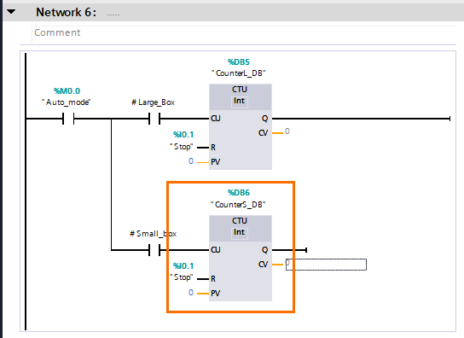
Task: Click the %I0.1 address above CounterL_DB's Stop
Action: pyautogui.click(x=183, y=135)
